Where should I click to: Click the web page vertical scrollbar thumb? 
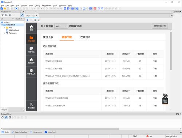click(171, 51)
